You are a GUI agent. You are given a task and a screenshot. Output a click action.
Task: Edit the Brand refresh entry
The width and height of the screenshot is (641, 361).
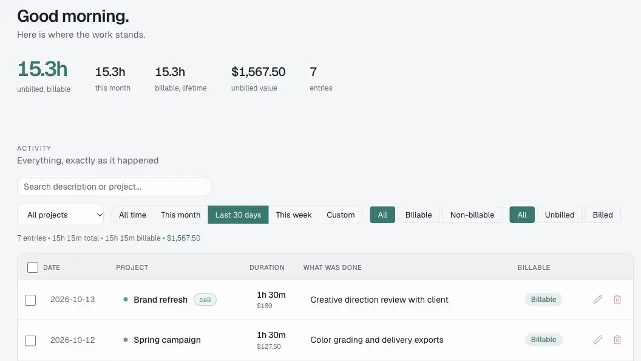click(x=598, y=300)
